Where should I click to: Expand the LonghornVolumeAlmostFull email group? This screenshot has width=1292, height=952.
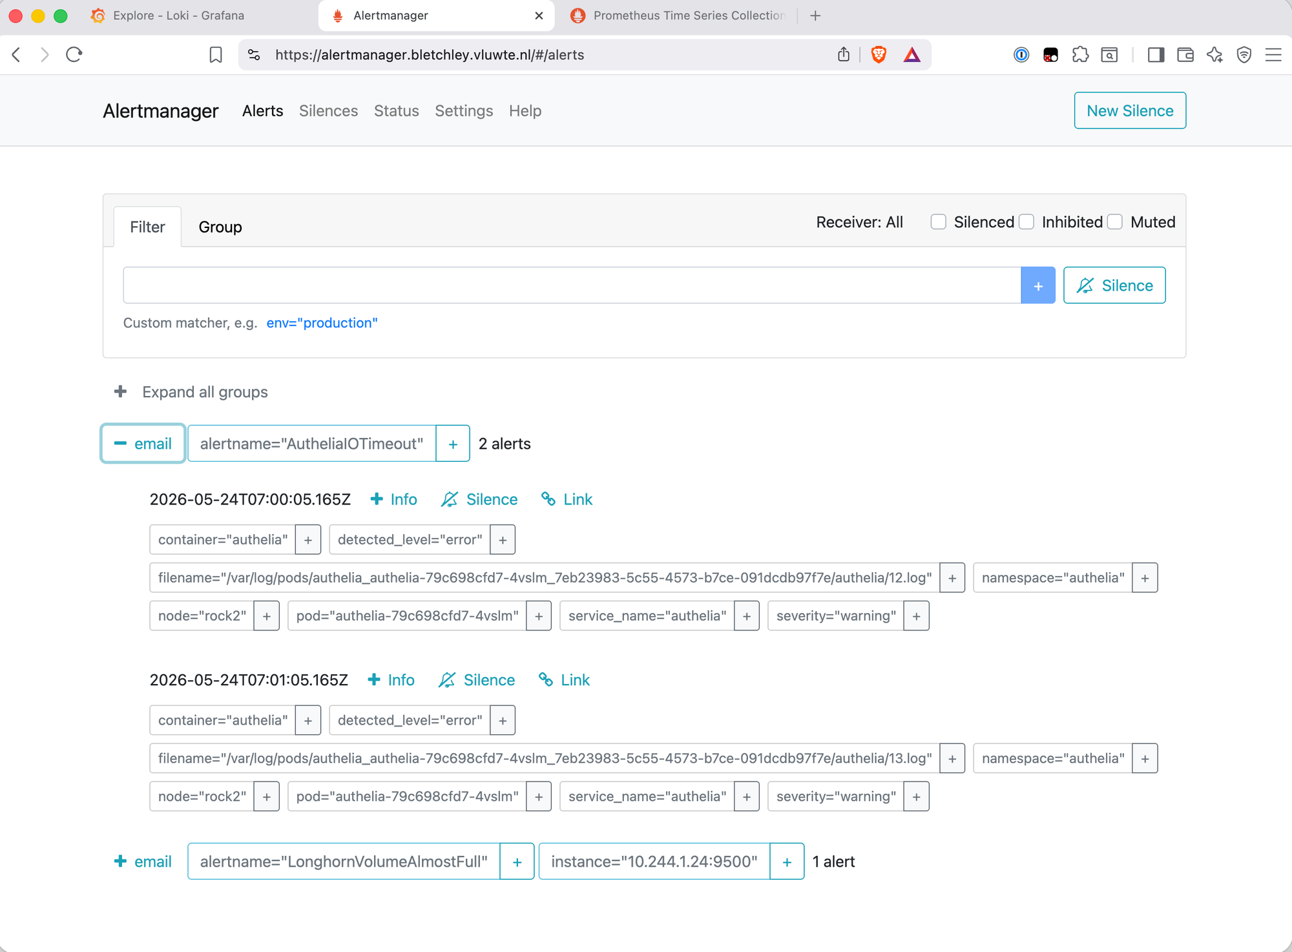coord(143,862)
